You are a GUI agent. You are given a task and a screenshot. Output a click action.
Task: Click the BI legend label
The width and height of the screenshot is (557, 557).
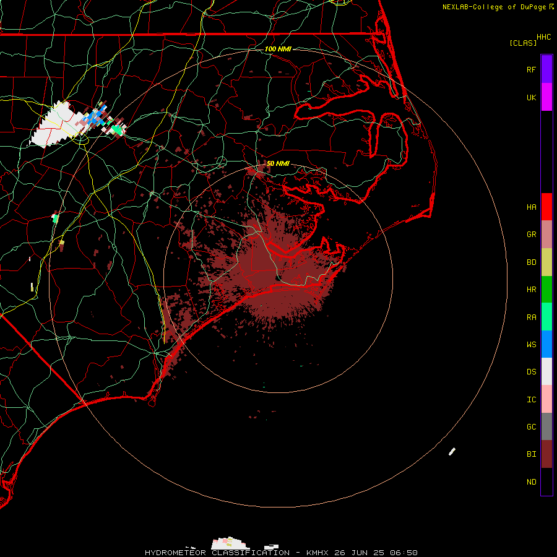tap(531, 454)
